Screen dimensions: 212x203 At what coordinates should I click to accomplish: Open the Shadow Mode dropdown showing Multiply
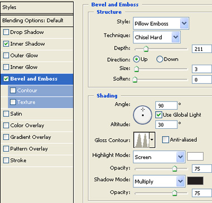click(x=159, y=181)
